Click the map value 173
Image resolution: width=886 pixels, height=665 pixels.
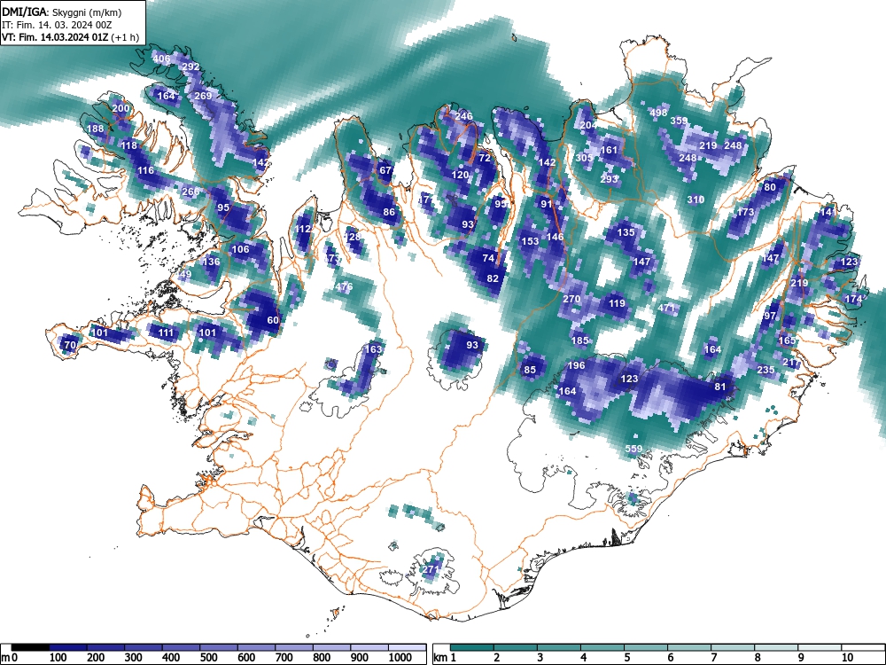pyautogui.click(x=746, y=212)
